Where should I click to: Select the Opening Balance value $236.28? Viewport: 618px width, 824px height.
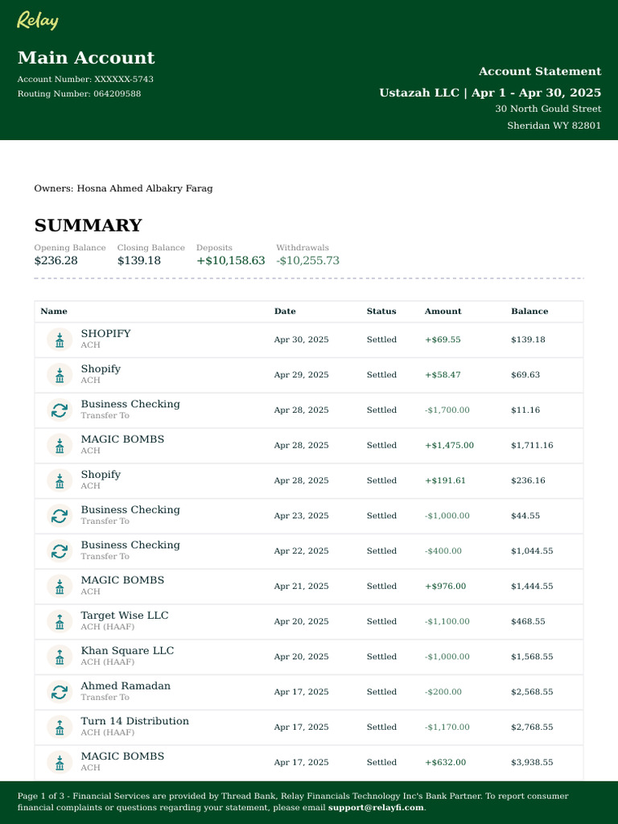56,261
